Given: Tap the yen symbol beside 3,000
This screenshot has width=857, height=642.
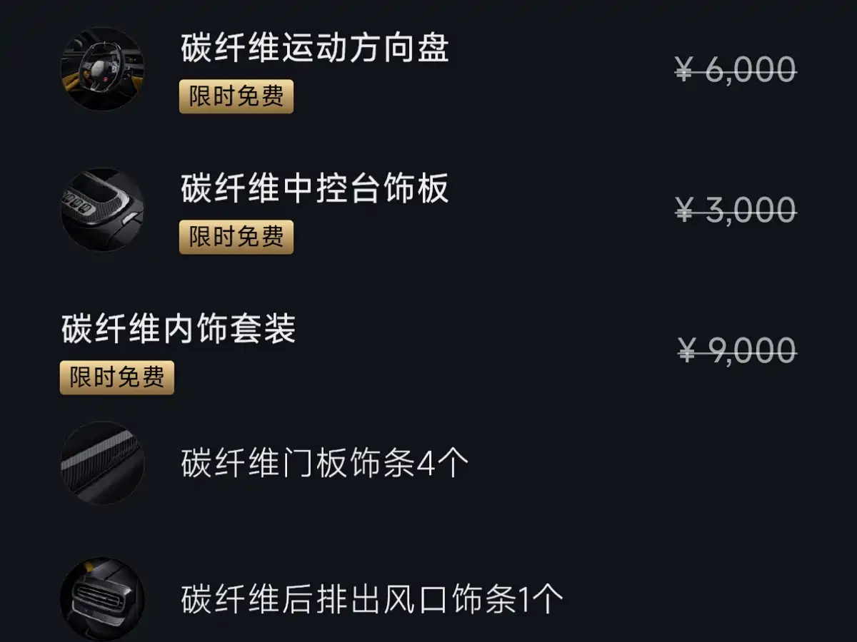Looking at the screenshot, I should coord(684,210).
